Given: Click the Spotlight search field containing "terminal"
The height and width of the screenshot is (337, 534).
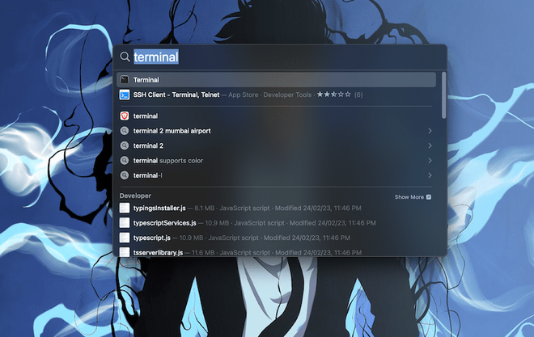Looking at the screenshot, I should coord(279,57).
